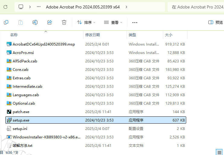
Task: Click the Rename toolbar icon
Action: coord(35,22)
